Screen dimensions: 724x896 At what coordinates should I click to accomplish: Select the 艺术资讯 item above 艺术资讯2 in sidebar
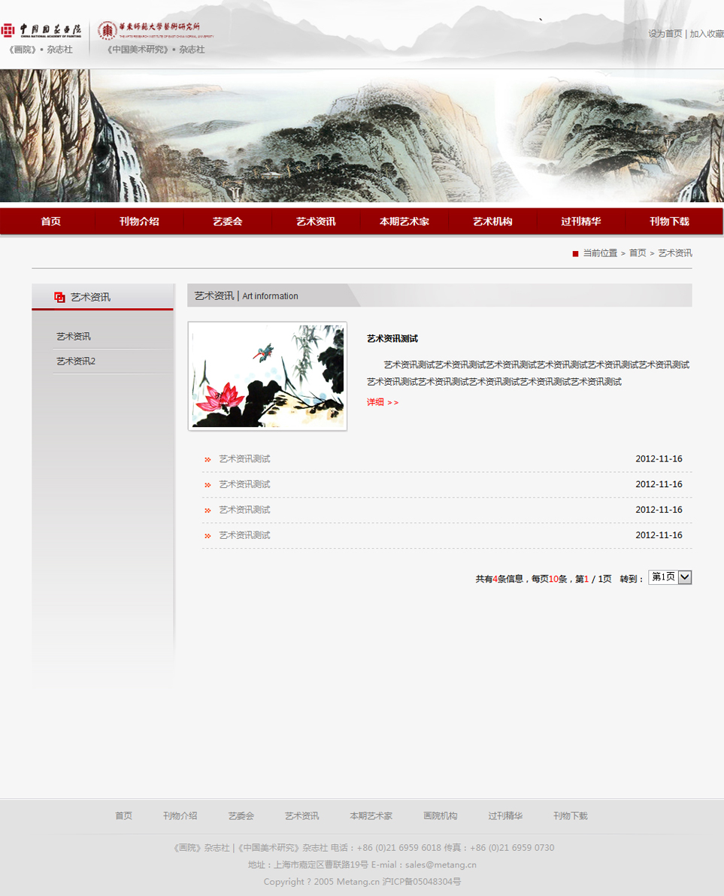pos(74,337)
